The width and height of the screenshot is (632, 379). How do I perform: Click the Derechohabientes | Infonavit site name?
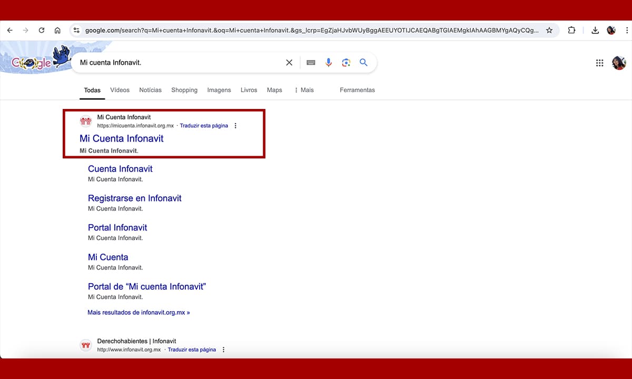[136, 341]
